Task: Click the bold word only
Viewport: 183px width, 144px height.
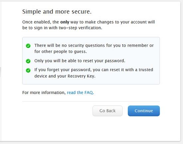Action: (65, 22)
